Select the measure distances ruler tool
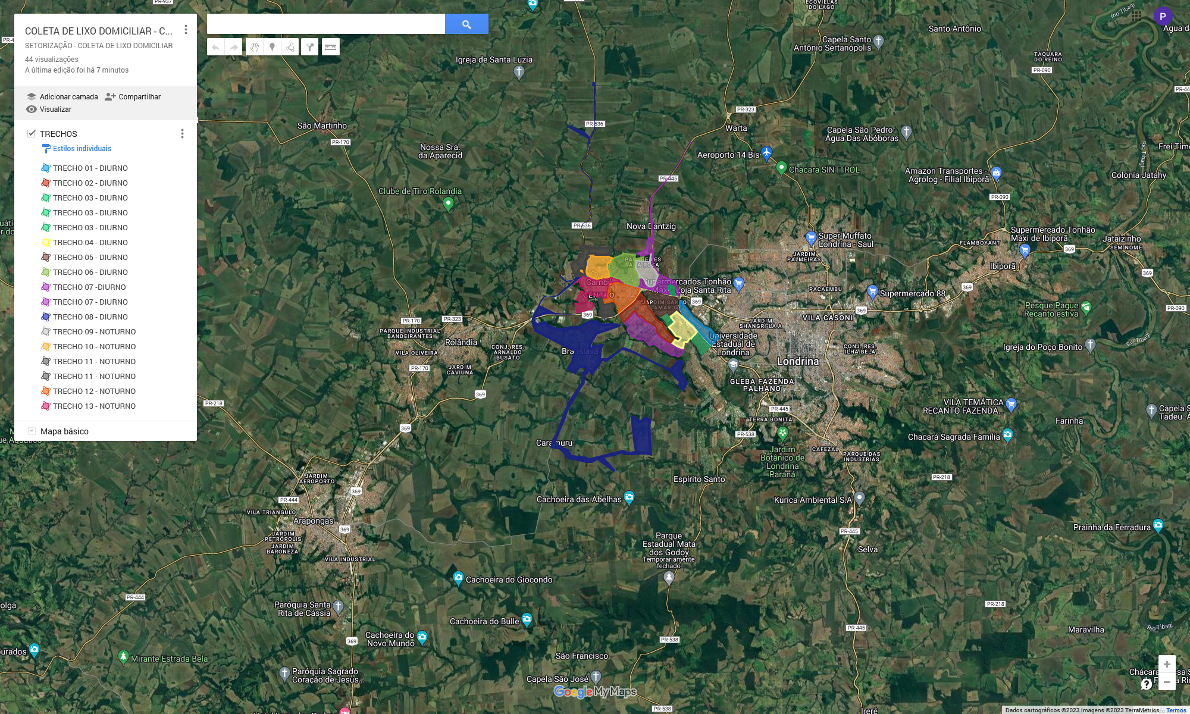 click(x=331, y=47)
